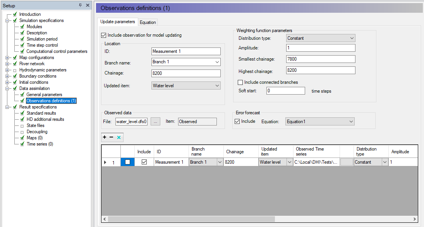Expand the Initial conditions node
The image size is (424, 227).
pyautogui.click(x=7, y=82)
